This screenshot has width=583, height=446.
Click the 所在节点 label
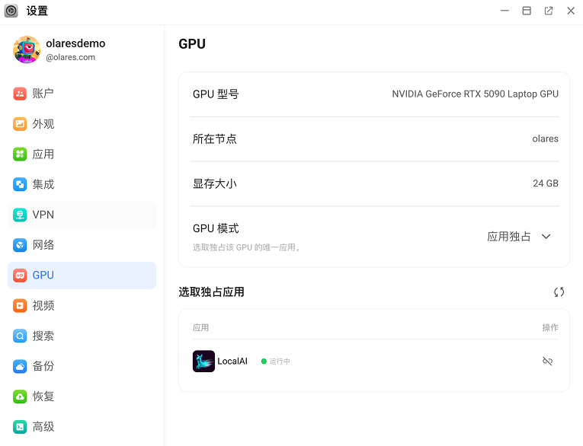point(215,139)
